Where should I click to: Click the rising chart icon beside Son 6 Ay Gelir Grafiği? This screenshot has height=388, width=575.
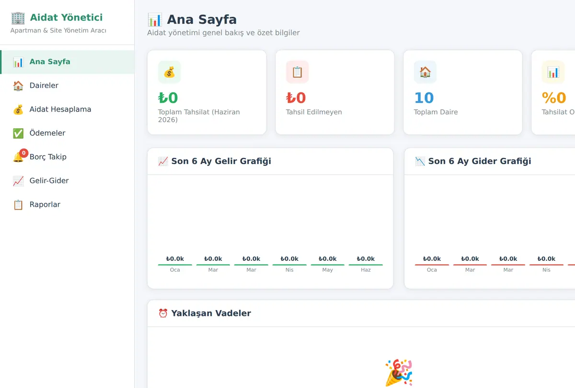pyautogui.click(x=163, y=161)
